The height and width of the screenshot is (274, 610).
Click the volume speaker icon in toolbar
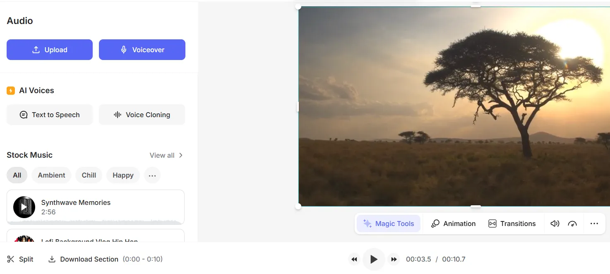pyautogui.click(x=555, y=224)
